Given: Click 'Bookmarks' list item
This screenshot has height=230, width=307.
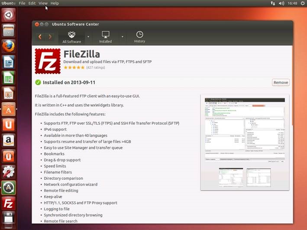Looking at the screenshot, I should pos(54,154).
